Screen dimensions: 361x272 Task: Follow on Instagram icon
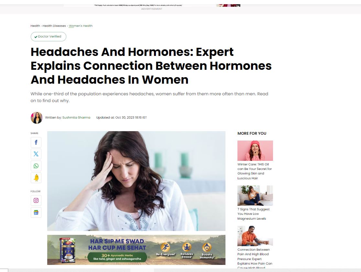[36, 200]
